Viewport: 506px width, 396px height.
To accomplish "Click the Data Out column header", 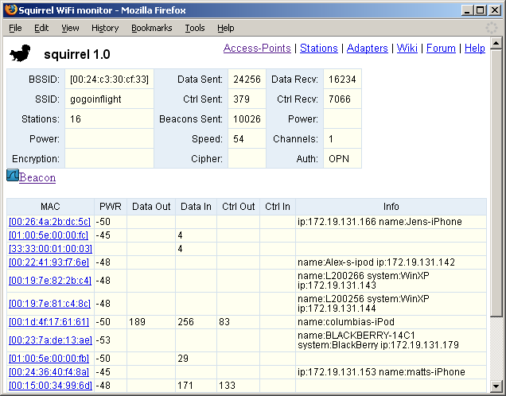I will tap(151, 207).
